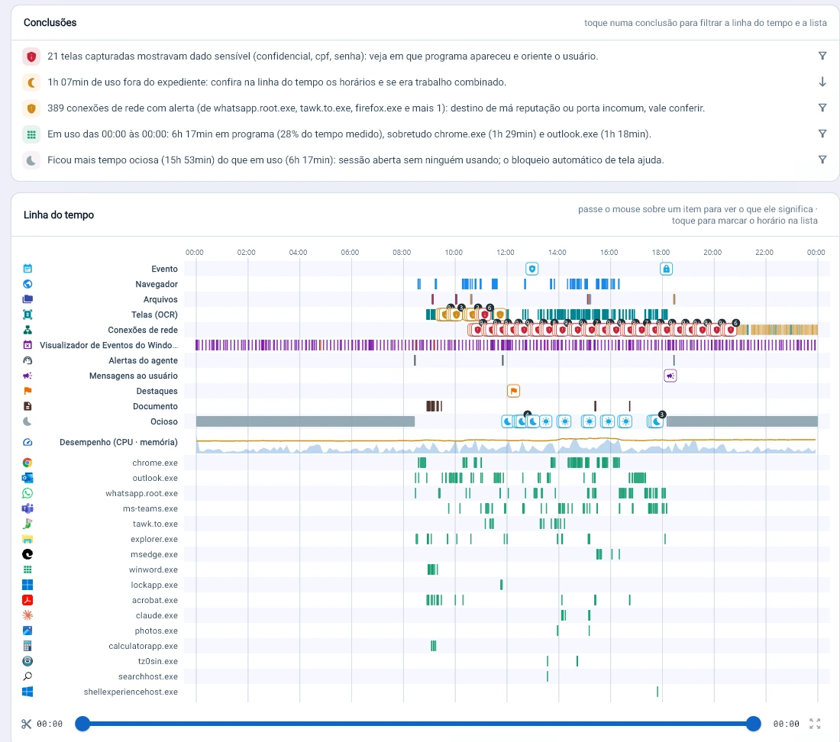Click the ms-teams.exe icon
Image resolution: width=840 pixels, height=742 pixels.
coord(27,508)
